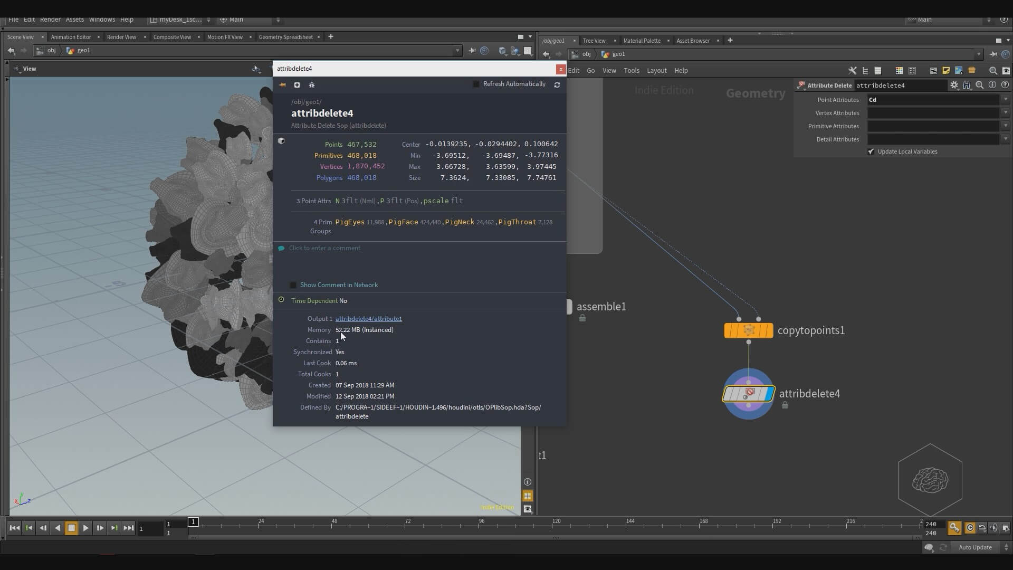This screenshot has height=570, width=1013.
Task: Click the sticky note icon in network toolbar
Action: coord(946,71)
